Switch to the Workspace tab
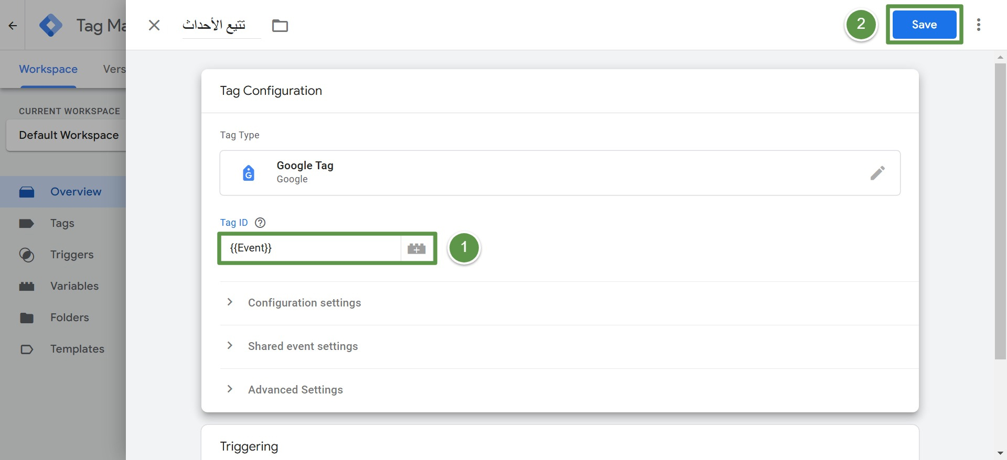 coord(48,69)
